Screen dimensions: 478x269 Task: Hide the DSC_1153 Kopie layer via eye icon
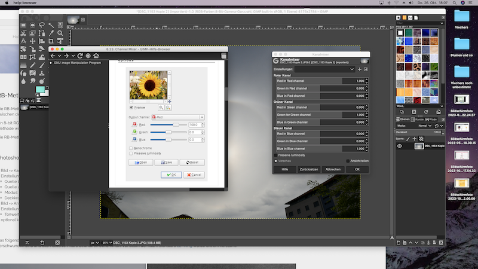click(x=400, y=146)
